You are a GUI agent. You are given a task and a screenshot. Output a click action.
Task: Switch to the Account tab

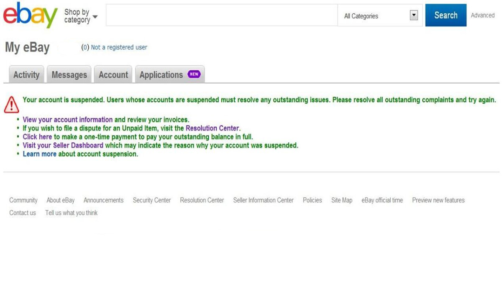point(113,75)
